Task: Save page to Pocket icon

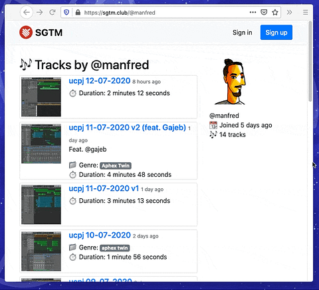Action: point(264,12)
